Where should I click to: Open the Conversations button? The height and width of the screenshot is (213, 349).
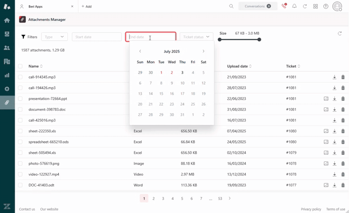(257, 7)
